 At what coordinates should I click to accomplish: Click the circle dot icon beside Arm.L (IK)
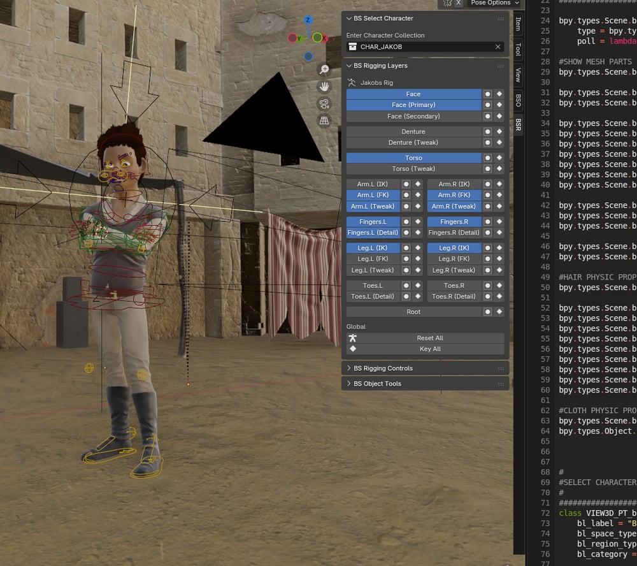point(406,184)
